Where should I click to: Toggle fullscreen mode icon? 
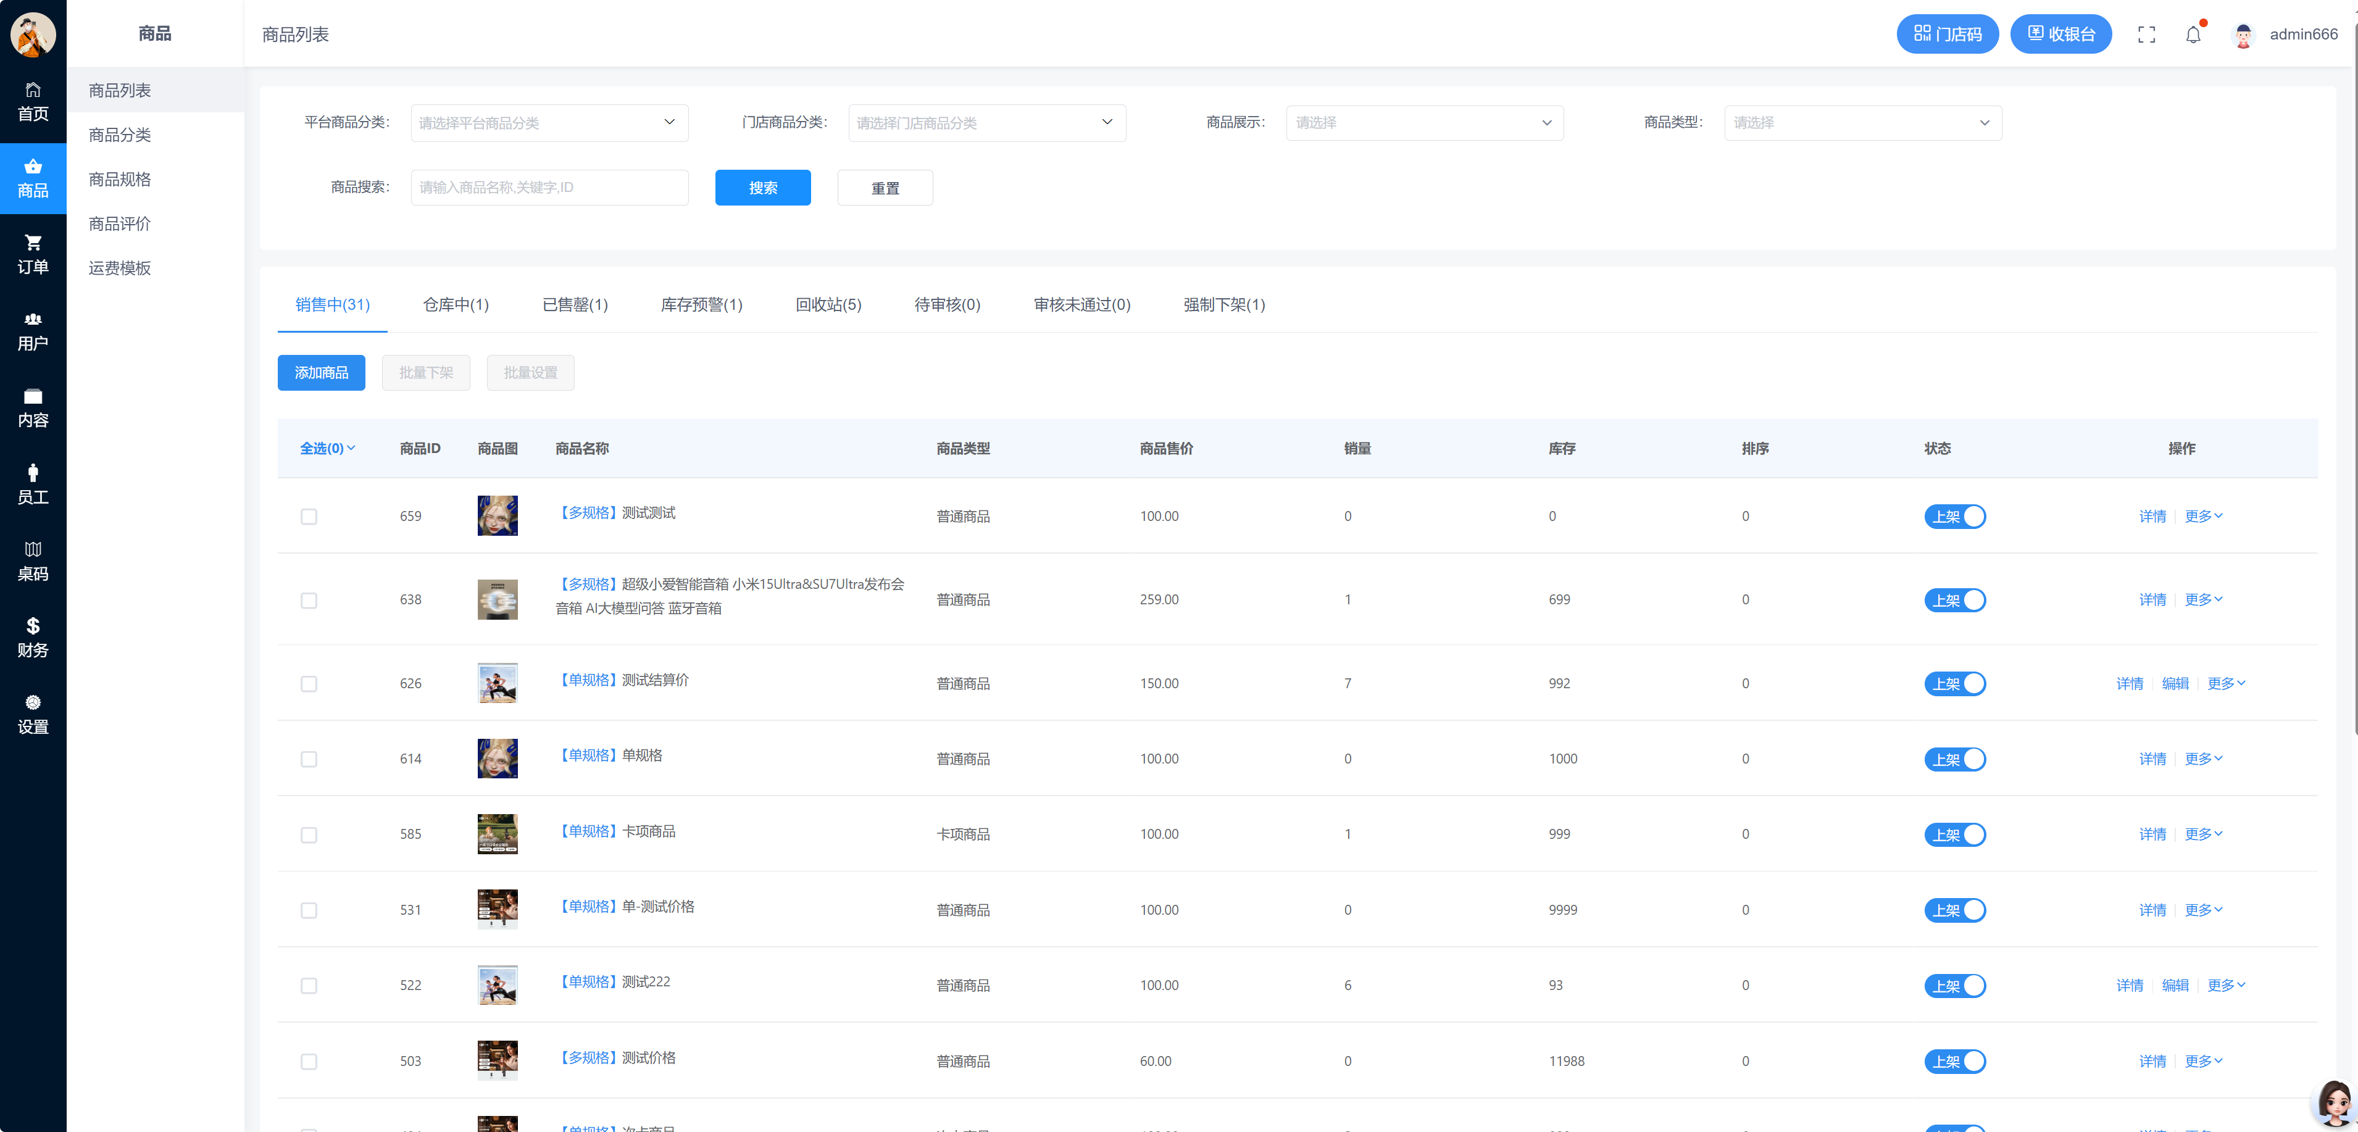point(2146,35)
